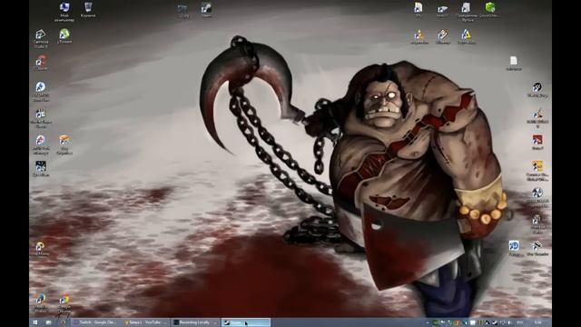The width and height of the screenshot is (581, 327).
Task: Launch the Camtasia Studio 8 shortcut
Action: 41,38
